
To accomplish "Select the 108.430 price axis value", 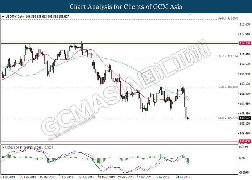I will [245, 94].
